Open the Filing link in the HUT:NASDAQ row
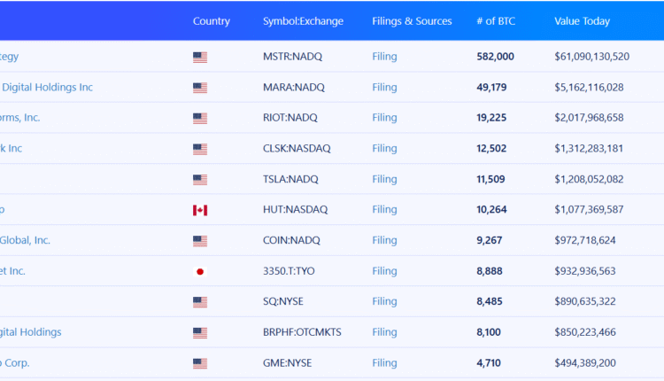Image resolution: width=664 pixels, height=381 pixels. tap(384, 210)
